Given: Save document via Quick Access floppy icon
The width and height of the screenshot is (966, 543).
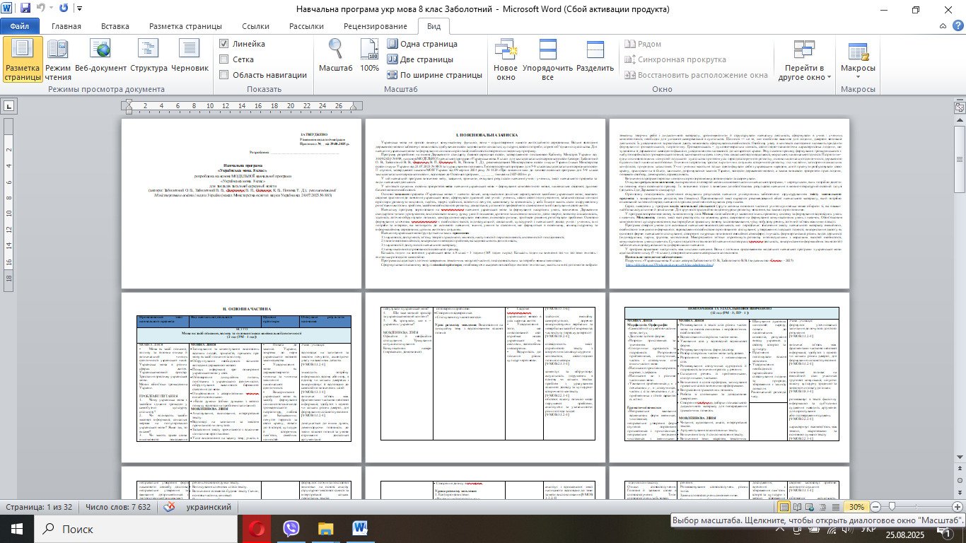Looking at the screenshot, I should [x=25, y=9].
